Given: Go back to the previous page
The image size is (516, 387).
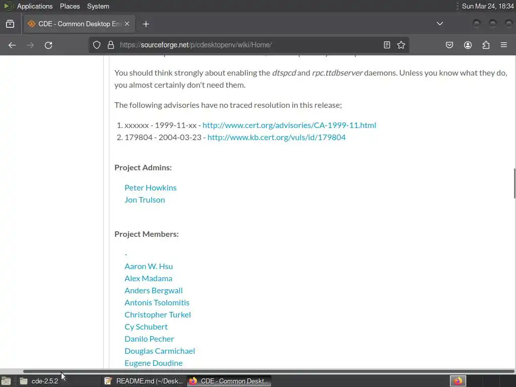Looking at the screenshot, I should coord(12,45).
